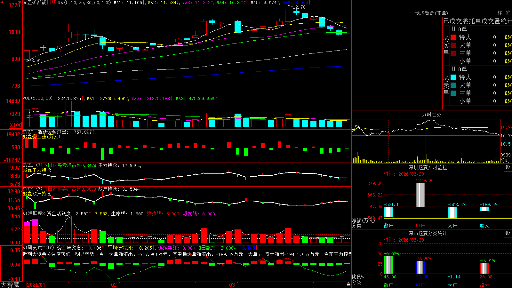Screen dimensions: 512x288
Task: Click the 深市超赢分类统计 panel title
Action: [x=428, y=233]
